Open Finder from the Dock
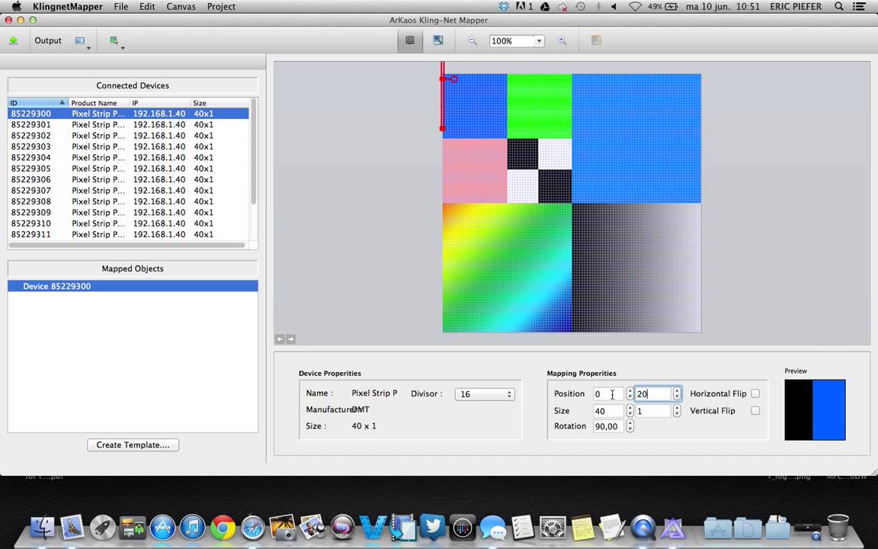The height and width of the screenshot is (549, 878). 42,527
